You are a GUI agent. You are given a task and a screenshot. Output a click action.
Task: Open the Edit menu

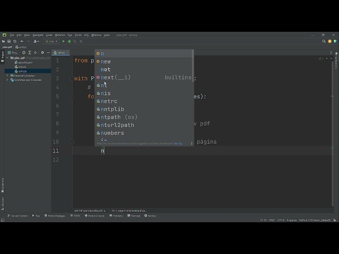(19, 35)
